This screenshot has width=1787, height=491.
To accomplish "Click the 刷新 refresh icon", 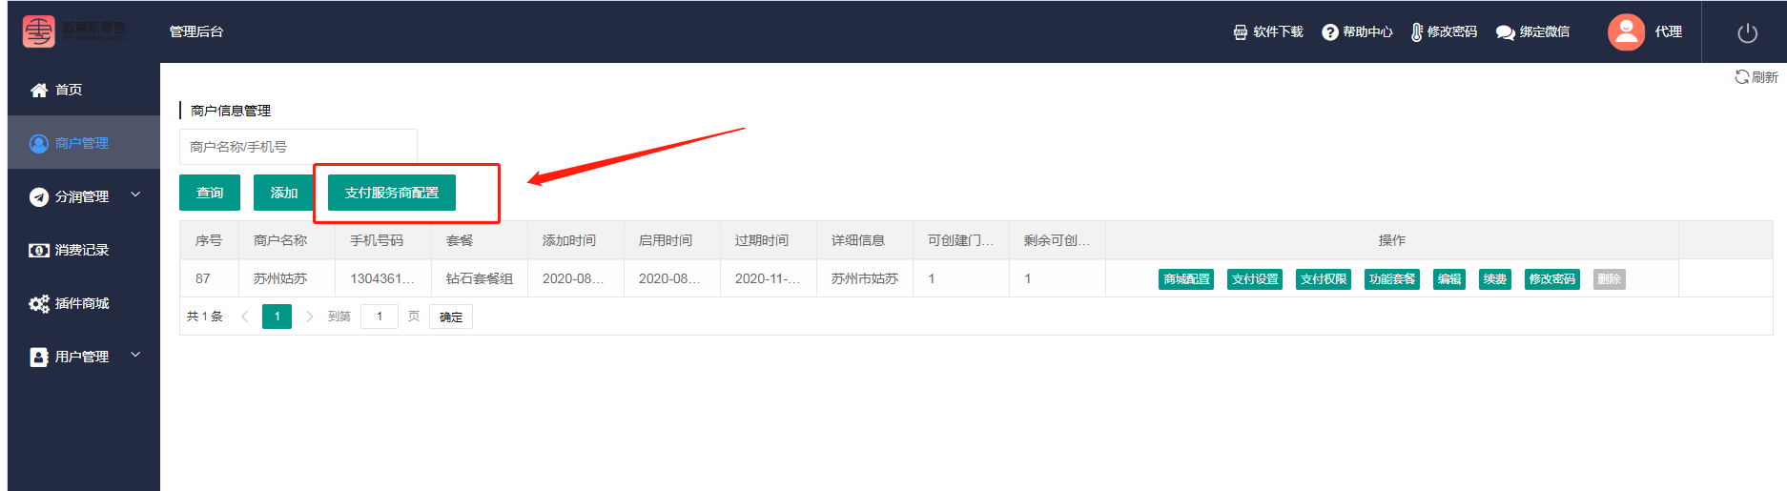I will 1742,77.
